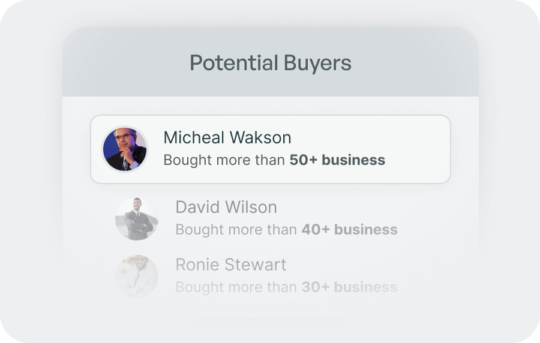
Task: Click "Bought more than" under Micheal Wakson
Action: pyautogui.click(x=224, y=160)
